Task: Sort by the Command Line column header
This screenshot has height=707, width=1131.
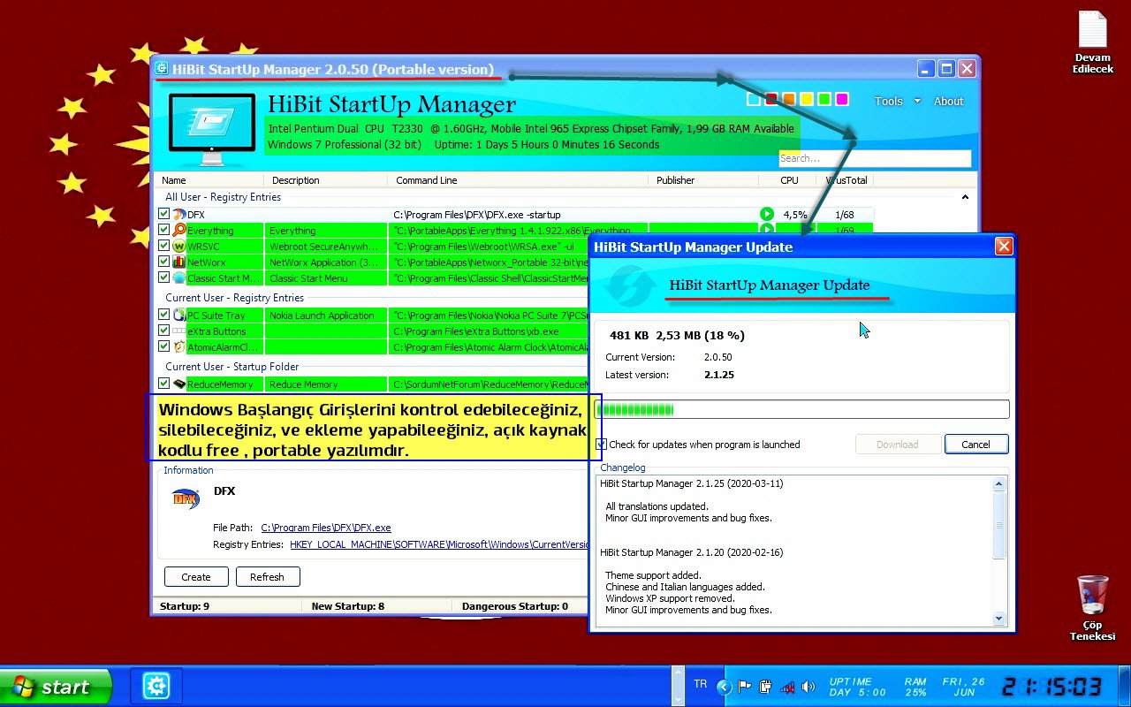Action: [x=427, y=180]
